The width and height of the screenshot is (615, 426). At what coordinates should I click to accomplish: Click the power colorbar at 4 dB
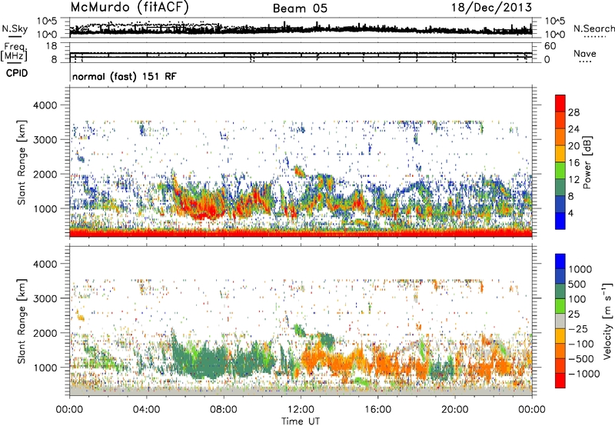tap(560, 214)
